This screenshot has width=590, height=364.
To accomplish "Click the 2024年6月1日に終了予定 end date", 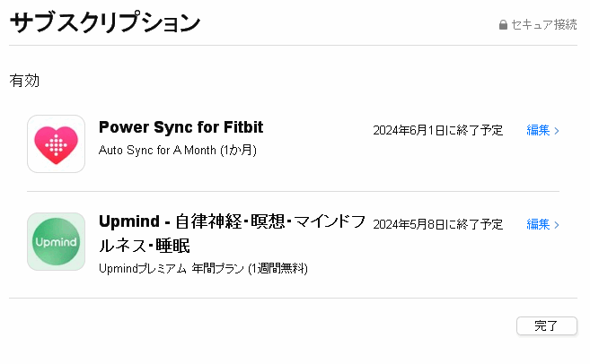I will point(437,131).
